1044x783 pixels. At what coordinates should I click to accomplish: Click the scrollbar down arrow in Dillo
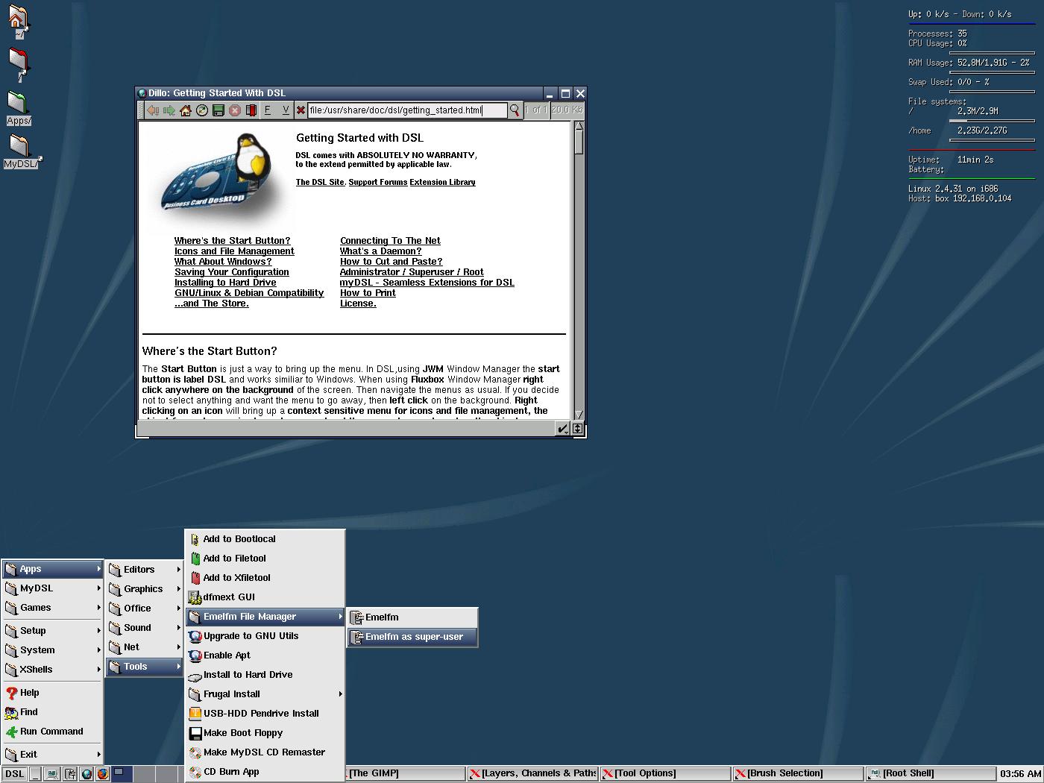click(x=579, y=415)
